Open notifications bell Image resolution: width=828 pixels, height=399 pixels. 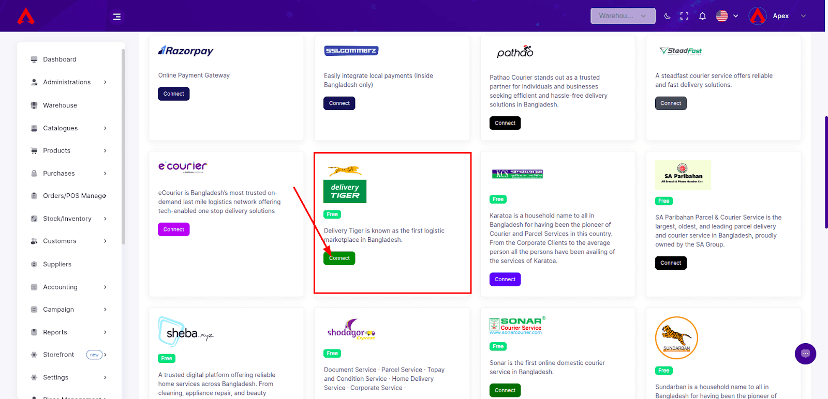(x=702, y=16)
